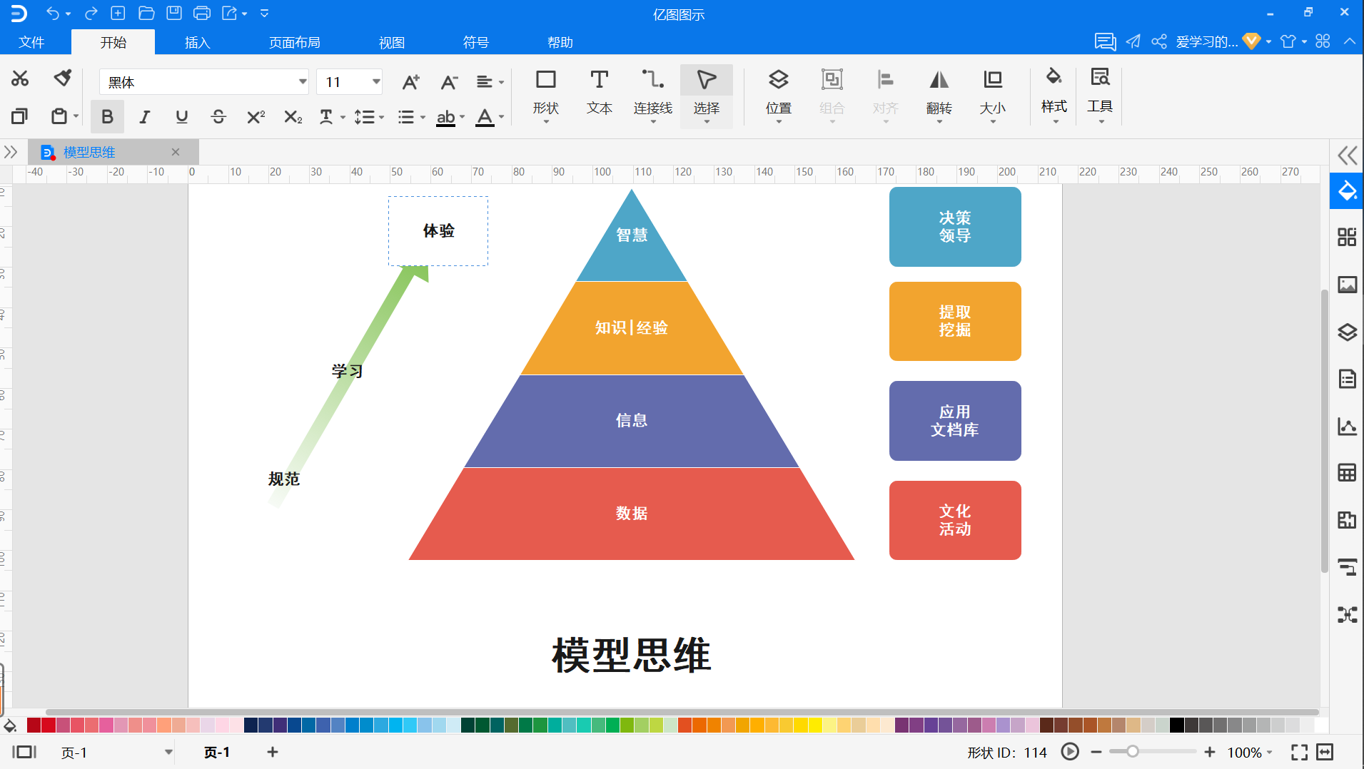Open the Layers panel in right sidebar
Viewport: 1364px width, 769px height.
click(1347, 332)
